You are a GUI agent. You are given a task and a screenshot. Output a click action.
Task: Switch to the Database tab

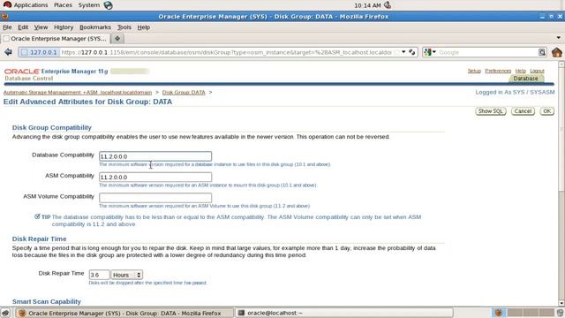[x=525, y=79]
